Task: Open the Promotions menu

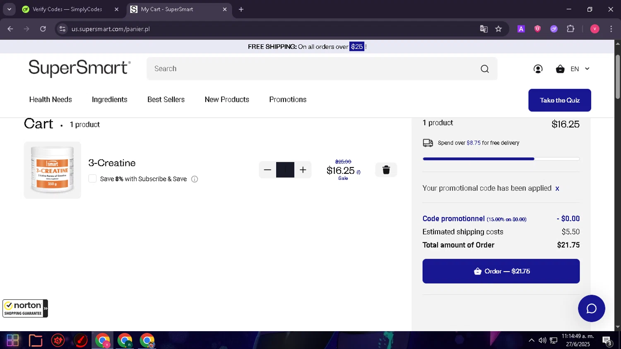Action: coord(288,99)
